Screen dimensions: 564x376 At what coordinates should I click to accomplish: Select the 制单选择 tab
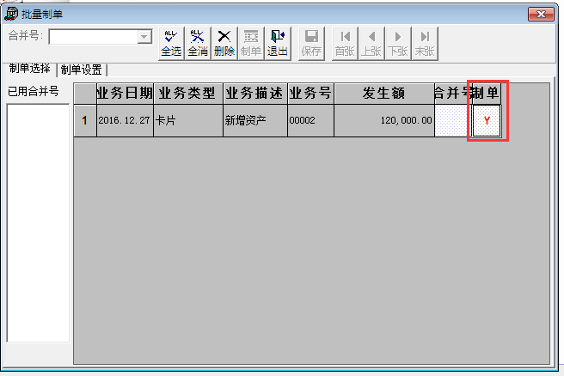(29, 69)
